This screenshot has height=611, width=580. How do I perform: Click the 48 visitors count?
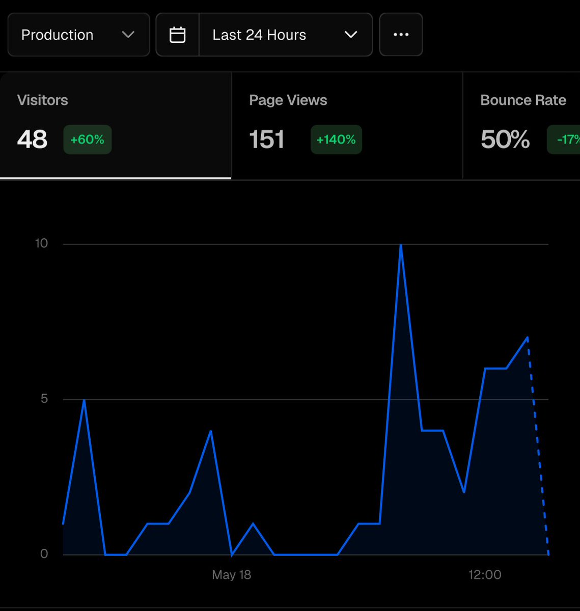(32, 140)
